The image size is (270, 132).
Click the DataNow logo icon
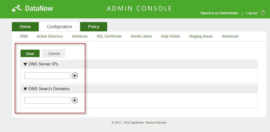[x=17, y=8]
